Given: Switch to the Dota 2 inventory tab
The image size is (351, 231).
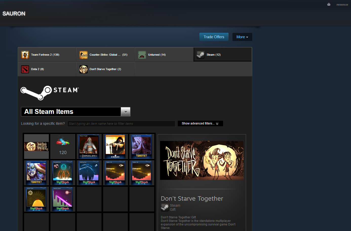Looking at the screenshot, I should [47, 69].
